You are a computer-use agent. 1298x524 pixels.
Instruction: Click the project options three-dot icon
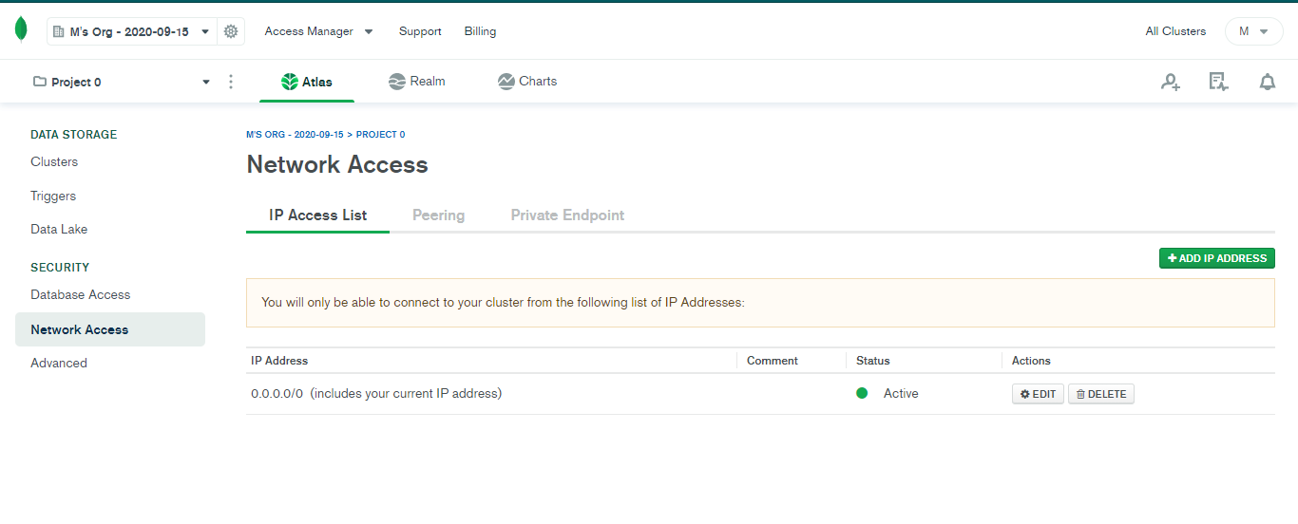pos(231,83)
